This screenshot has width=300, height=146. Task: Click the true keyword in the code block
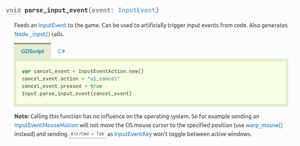96,86
